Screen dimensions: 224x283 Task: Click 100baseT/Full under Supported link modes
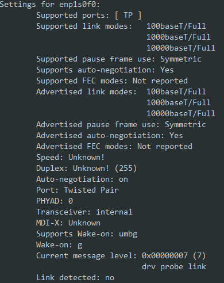pos(176,26)
